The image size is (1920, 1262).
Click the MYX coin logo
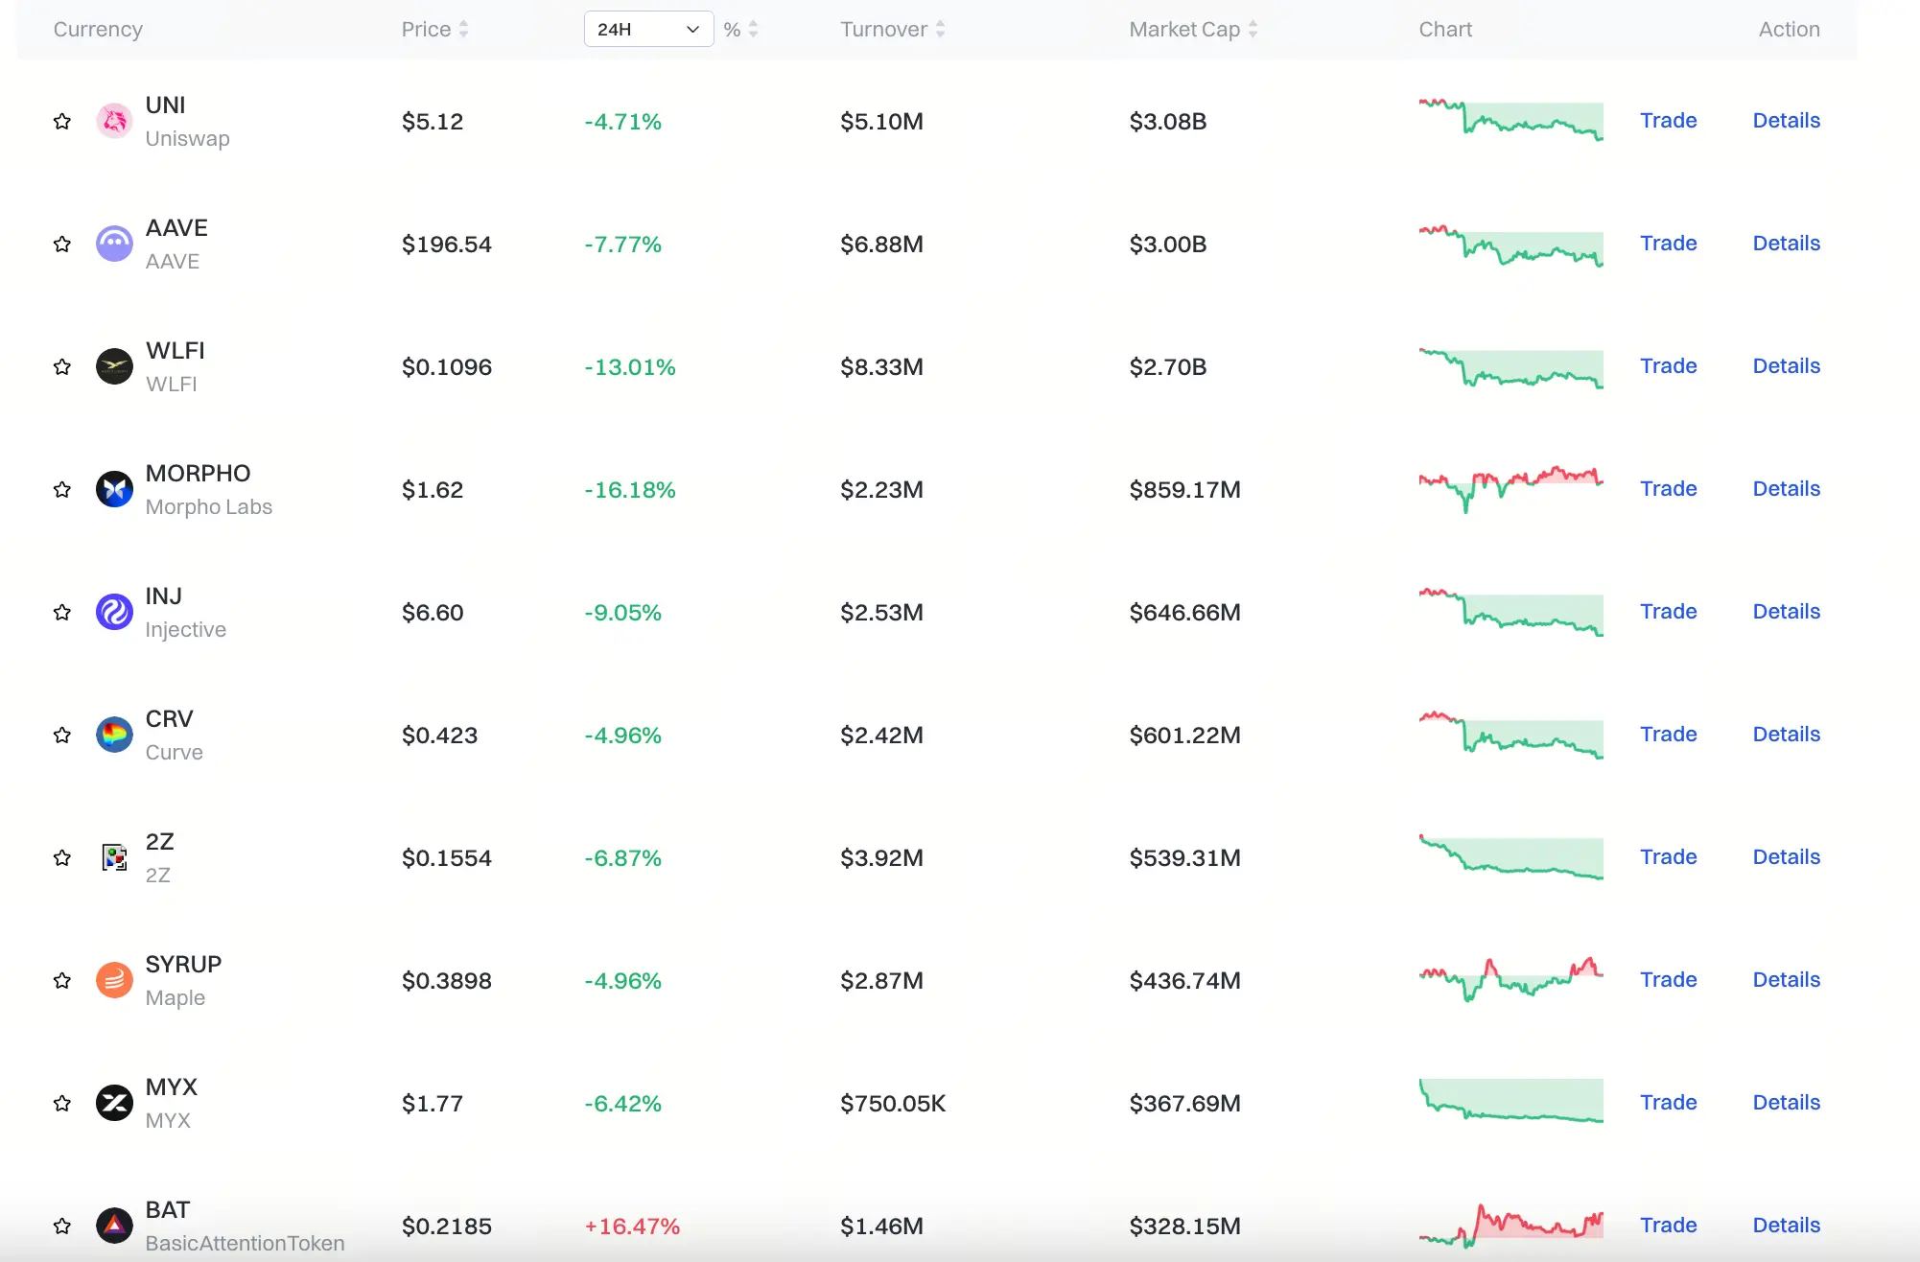pos(114,1103)
